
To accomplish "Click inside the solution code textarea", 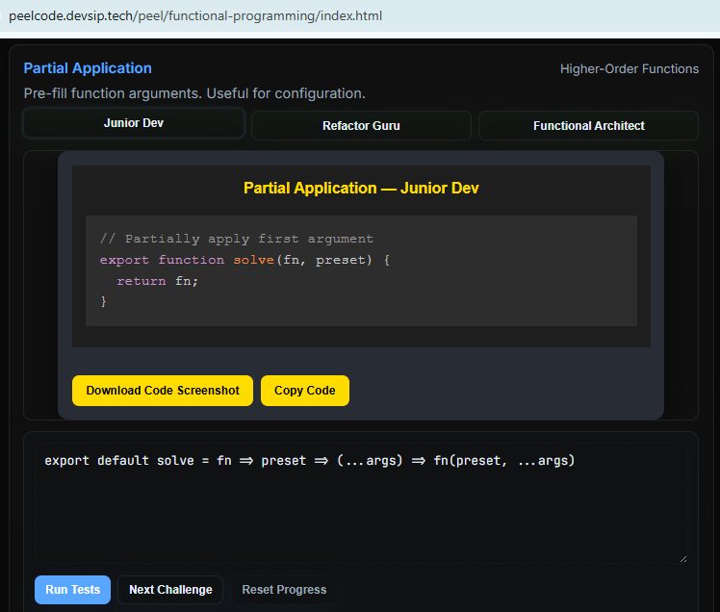I will [360, 503].
